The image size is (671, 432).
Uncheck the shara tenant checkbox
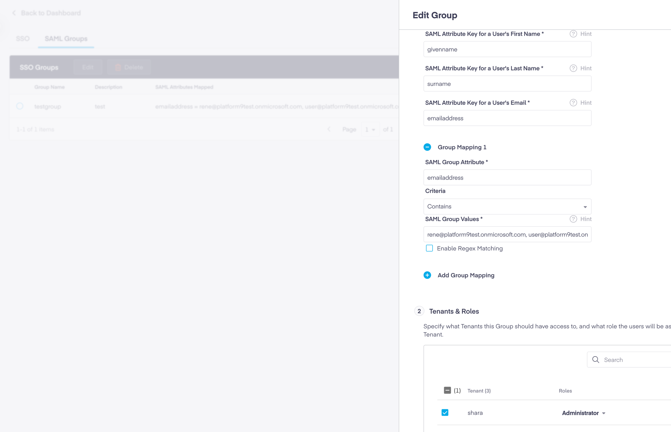(x=445, y=412)
